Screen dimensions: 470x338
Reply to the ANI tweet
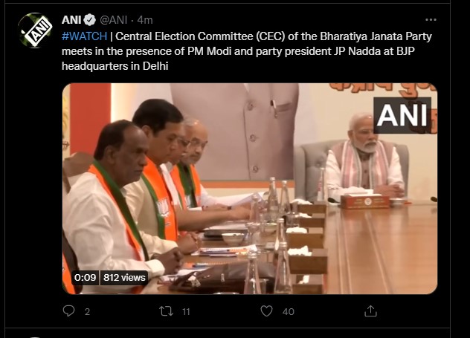point(68,311)
